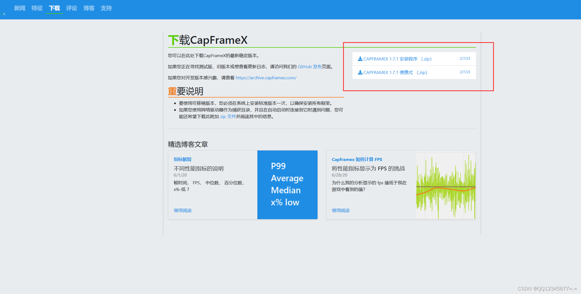
Task: Click 继续阅读 under 将性能指标显示为 FPS 的挑战
Action: pyautogui.click(x=341, y=211)
